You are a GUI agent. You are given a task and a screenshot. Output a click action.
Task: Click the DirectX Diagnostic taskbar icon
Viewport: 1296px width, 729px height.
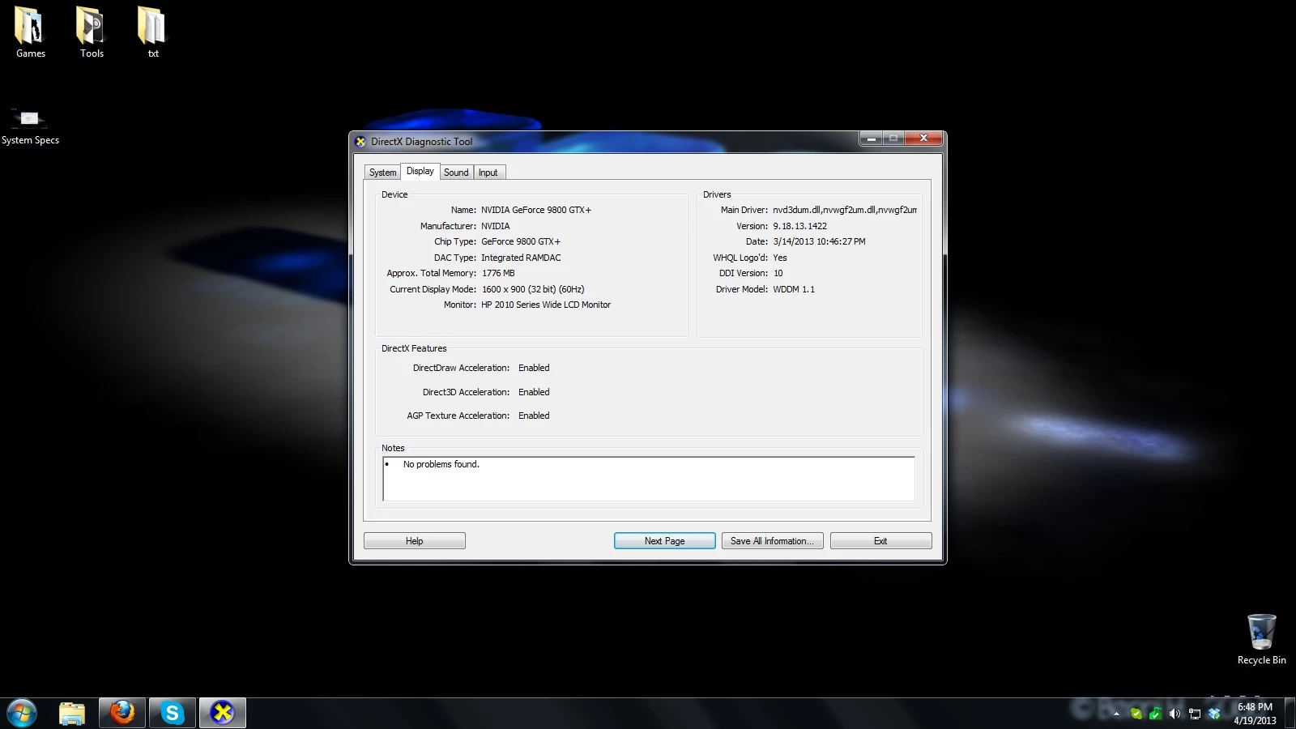(223, 713)
